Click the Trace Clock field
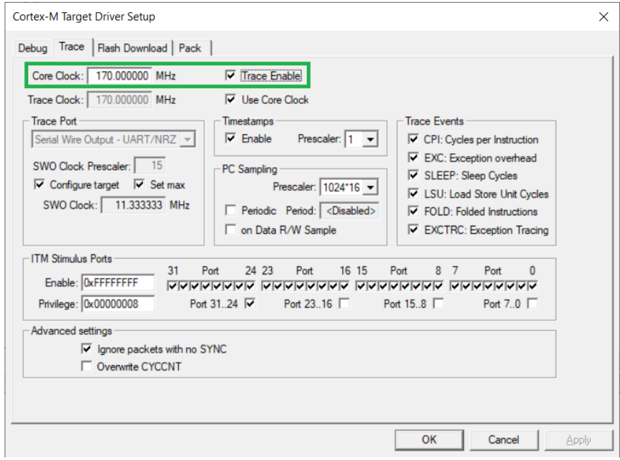The image size is (620, 460). tap(119, 100)
